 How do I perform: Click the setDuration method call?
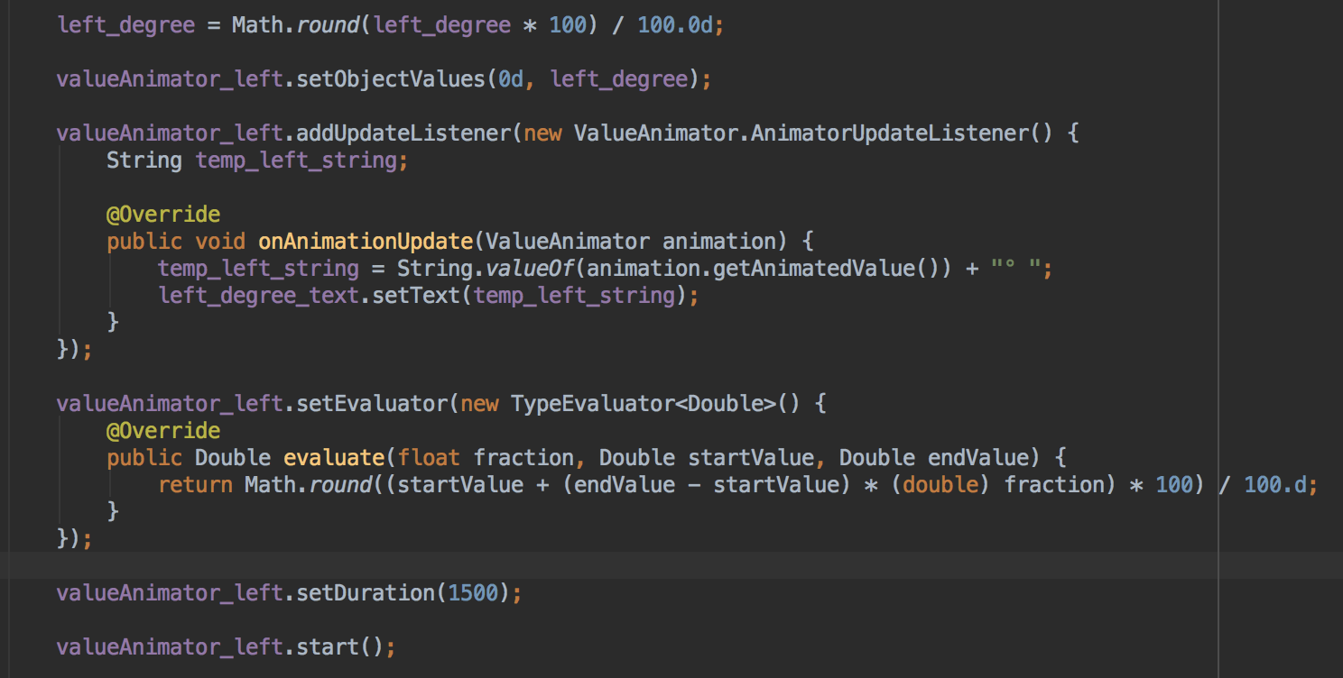tap(367, 593)
